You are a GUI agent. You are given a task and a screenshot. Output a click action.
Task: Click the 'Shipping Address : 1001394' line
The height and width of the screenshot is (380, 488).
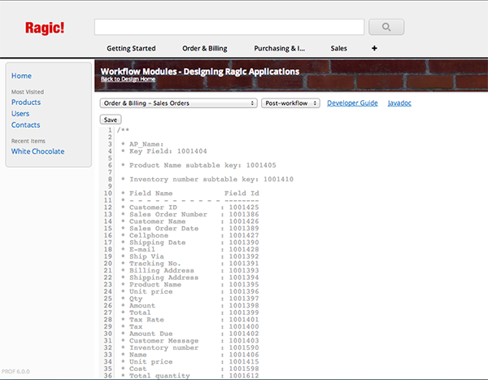point(190,277)
